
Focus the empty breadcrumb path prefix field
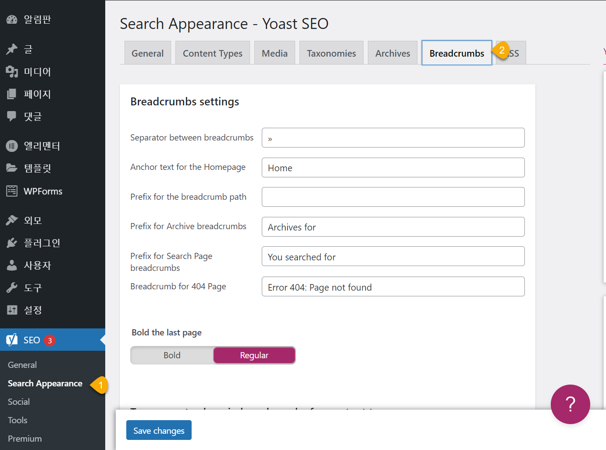click(x=393, y=197)
